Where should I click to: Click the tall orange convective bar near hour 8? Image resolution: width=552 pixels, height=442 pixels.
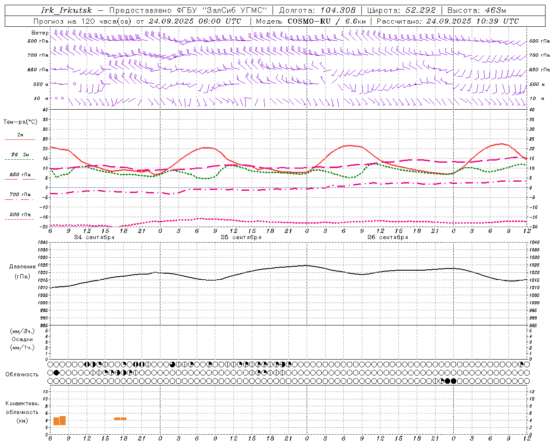(63, 420)
